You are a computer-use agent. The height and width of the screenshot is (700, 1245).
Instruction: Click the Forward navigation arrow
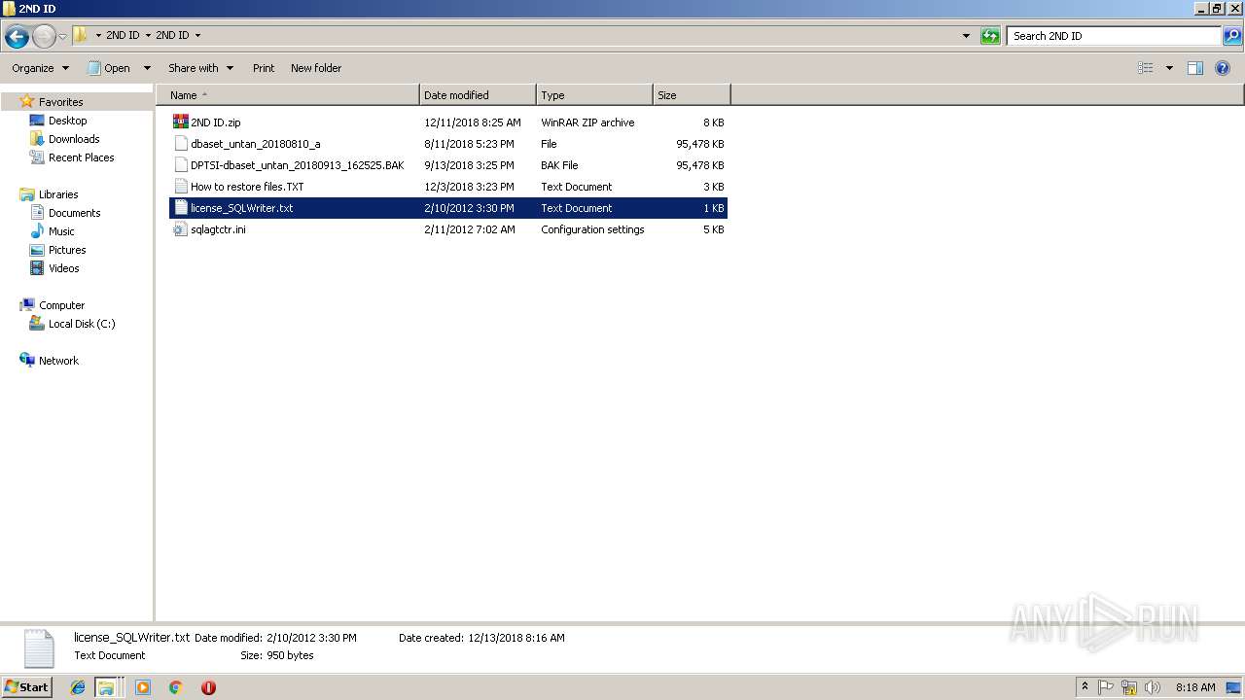44,36
